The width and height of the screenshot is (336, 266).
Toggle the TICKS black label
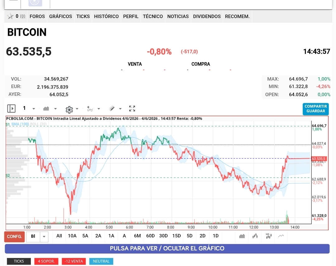pos(19,261)
